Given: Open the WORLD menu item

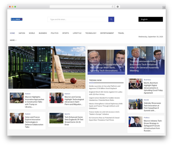Looking at the screenshot, I should [x=32, y=33].
